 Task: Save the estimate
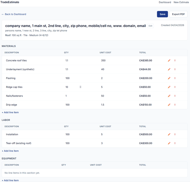(x=162, y=14)
